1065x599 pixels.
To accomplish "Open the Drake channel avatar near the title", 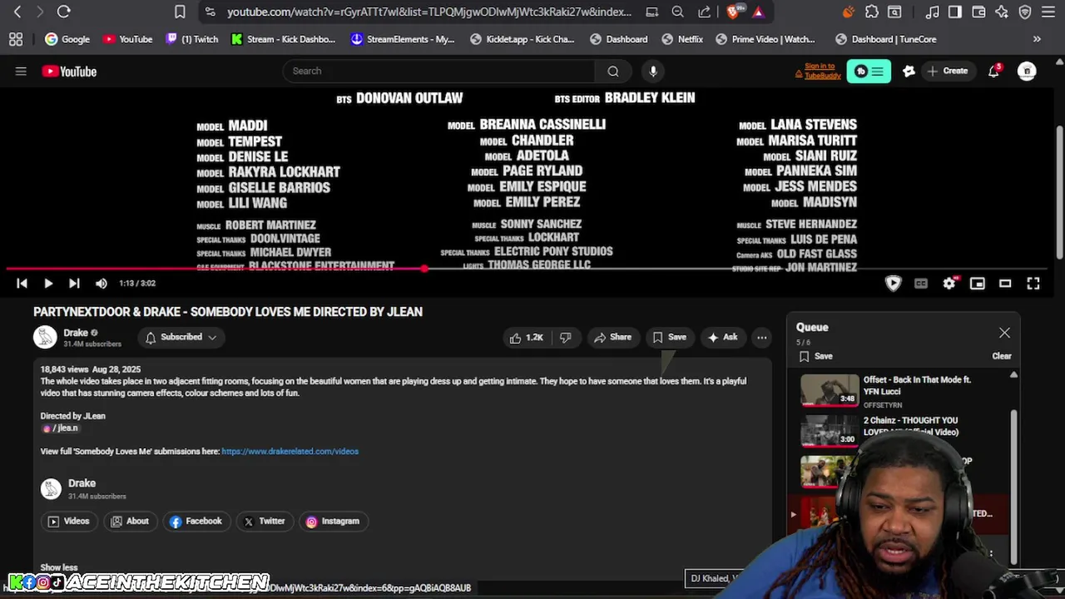I will pyautogui.click(x=45, y=337).
